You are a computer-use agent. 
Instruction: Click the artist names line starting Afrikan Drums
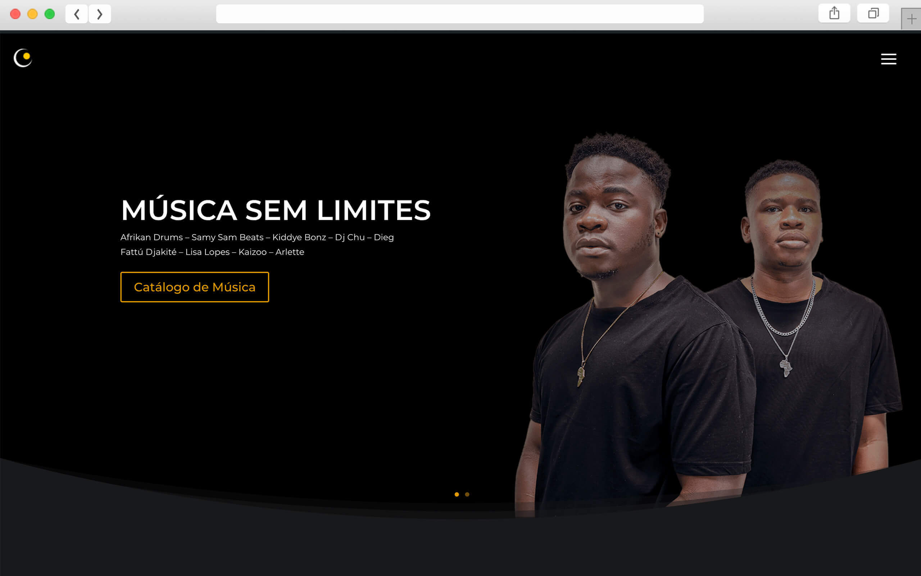257,237
